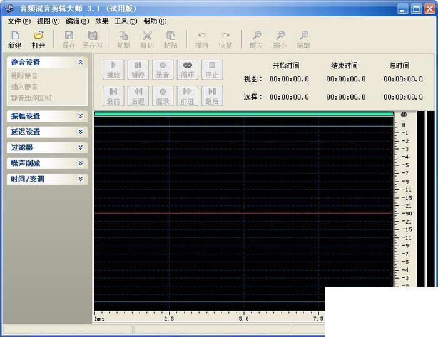Minimize the window

pyautogui.click(x=402, y=9)
